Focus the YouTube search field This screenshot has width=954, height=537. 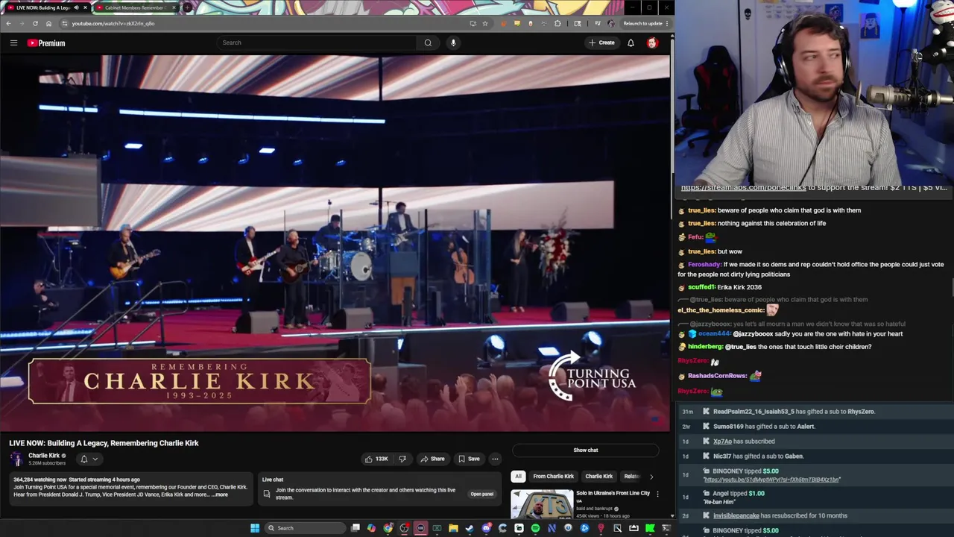317,43
